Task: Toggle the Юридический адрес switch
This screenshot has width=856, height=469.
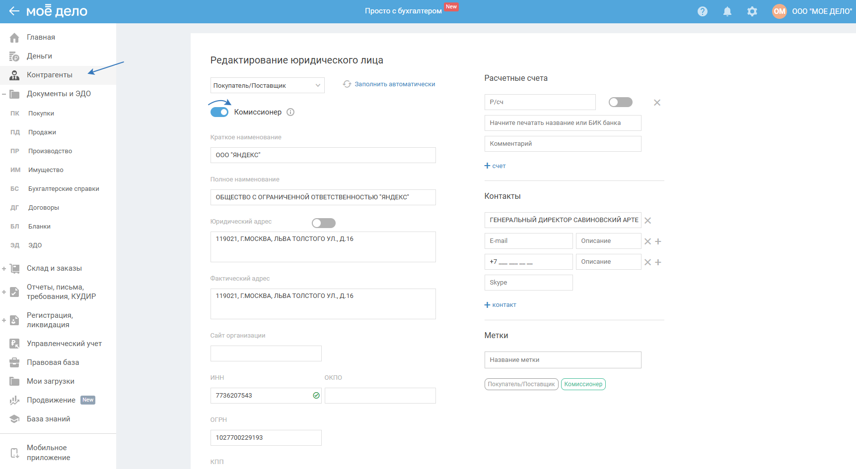Action: pyautogui.click(x=323, y=223)
